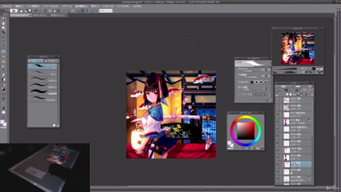Switch to the aminazokogirls document tab
The width and height of the screenshot is (341, 192).
21,15
